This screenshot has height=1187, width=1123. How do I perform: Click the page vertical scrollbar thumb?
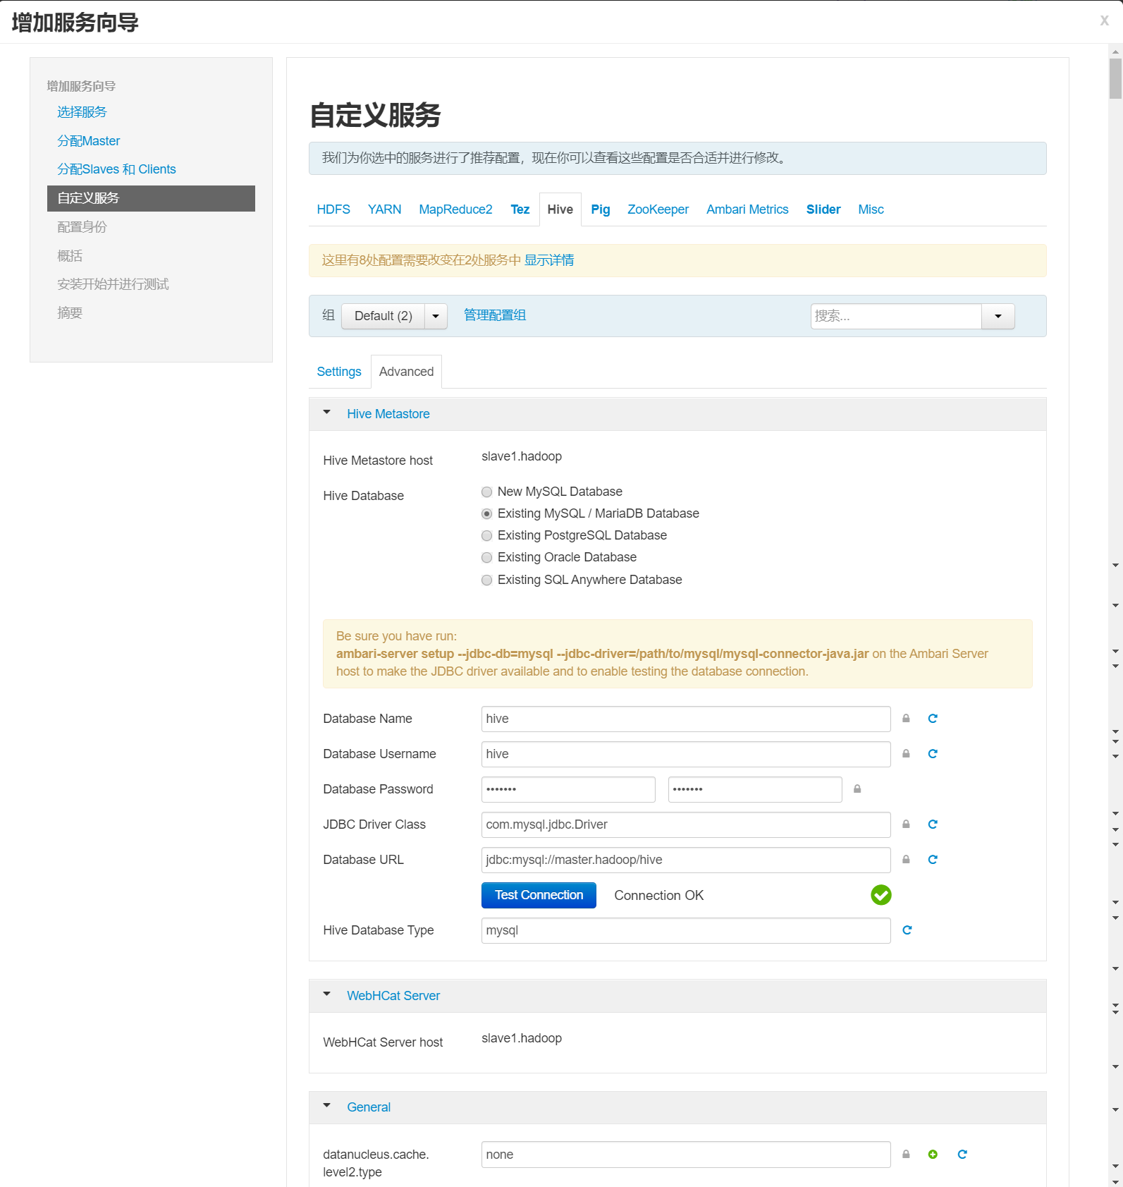[x=1115, y=78]
